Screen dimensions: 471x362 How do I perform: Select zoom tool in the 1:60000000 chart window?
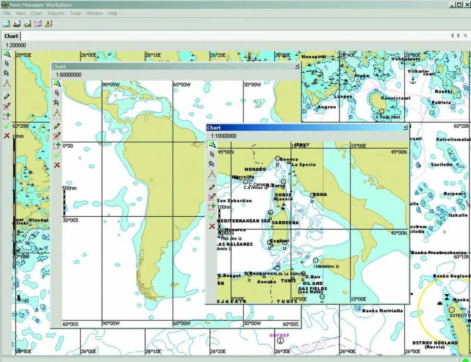pos(57,84)
